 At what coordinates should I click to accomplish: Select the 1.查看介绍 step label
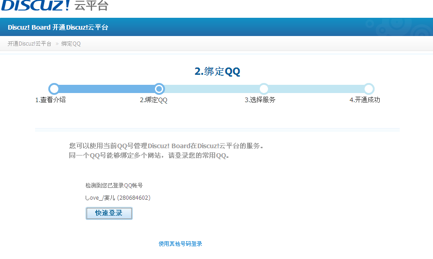coord(50,100)
